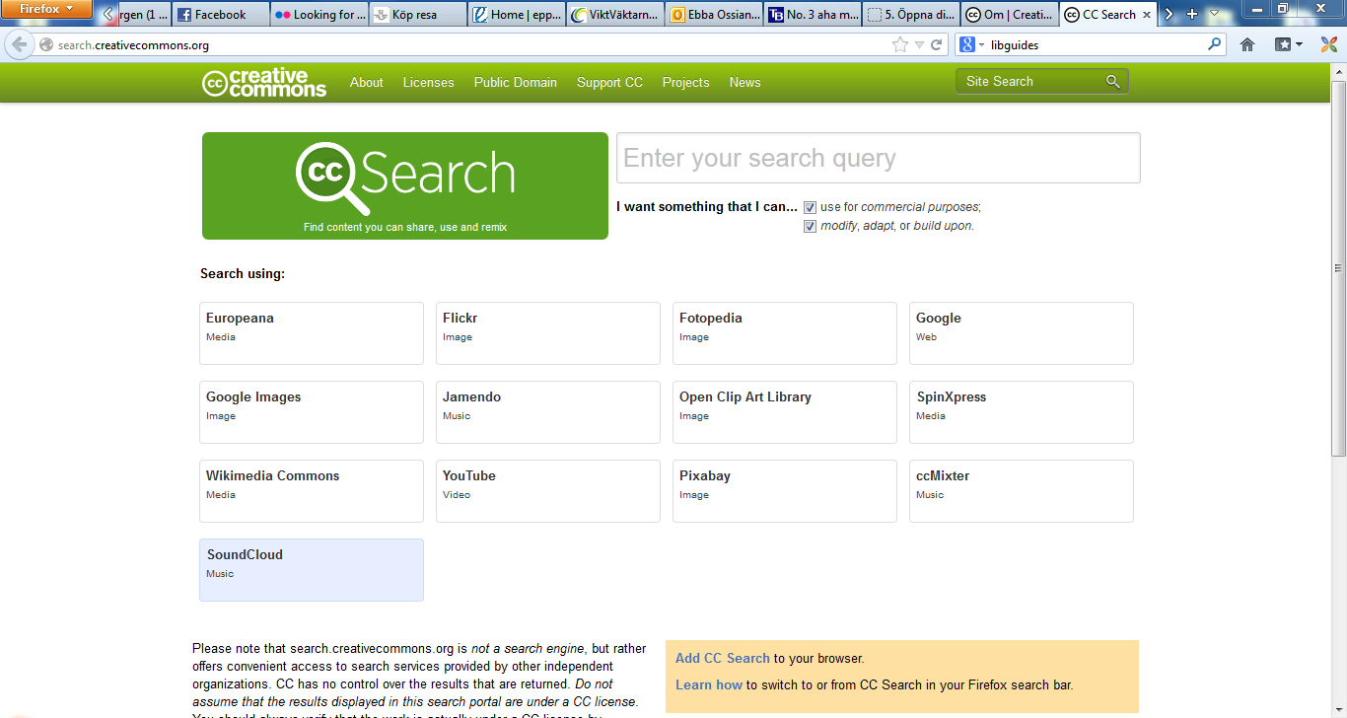Switch to the Facebook tab
The width and height of the screenshot is (1347, 718).
[221, 15]
